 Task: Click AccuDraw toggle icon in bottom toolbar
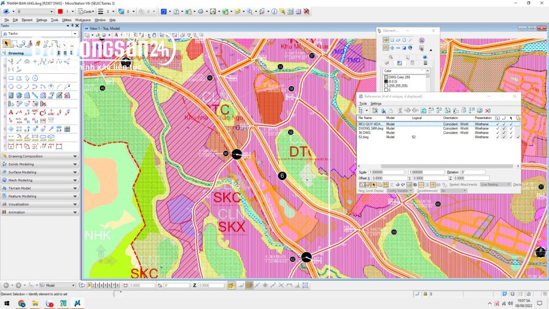click(x=231, y=285)
